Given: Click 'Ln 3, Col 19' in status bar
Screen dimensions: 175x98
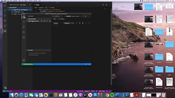Looking at the screenshot, I should click(80, 91).
